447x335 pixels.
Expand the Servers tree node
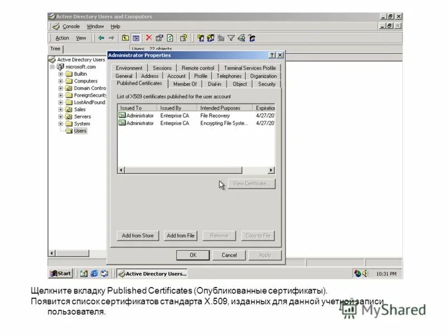click(60, 117)
